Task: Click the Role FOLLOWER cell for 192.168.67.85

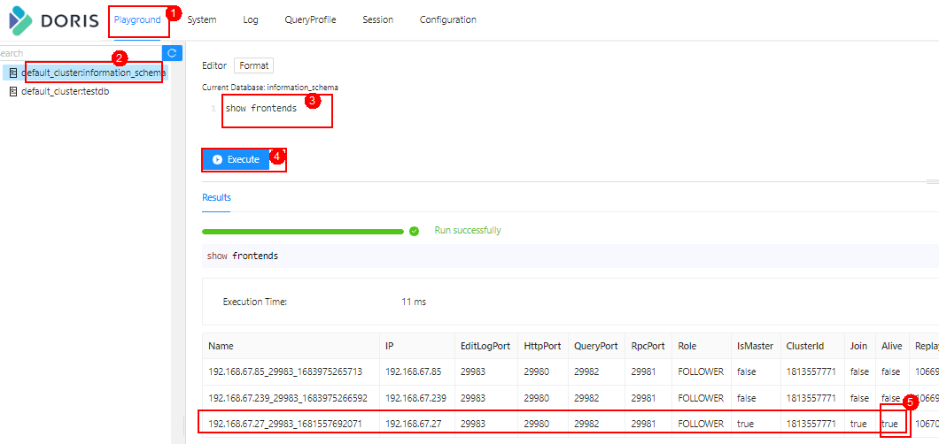Action: click(701, 371)
